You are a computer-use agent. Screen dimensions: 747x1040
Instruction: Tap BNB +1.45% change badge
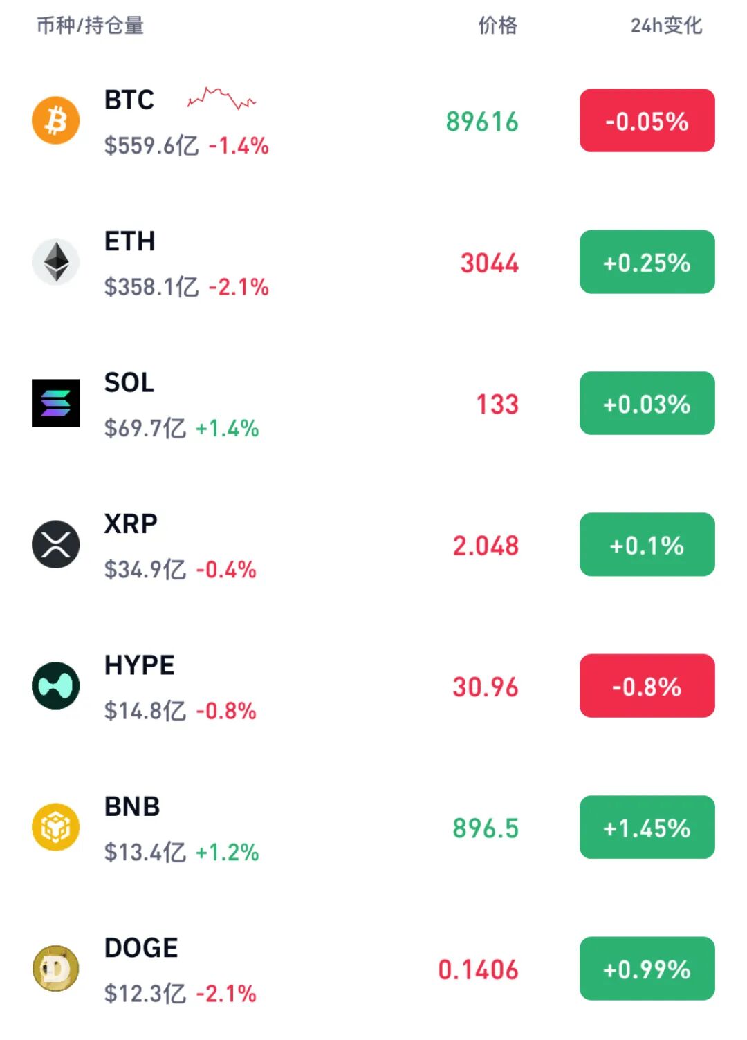click(647, 827)
